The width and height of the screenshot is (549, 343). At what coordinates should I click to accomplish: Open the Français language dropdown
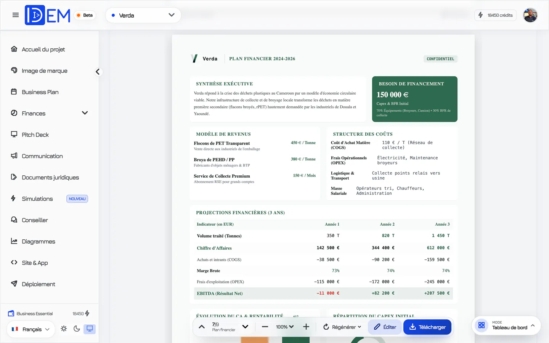point(30,329)
